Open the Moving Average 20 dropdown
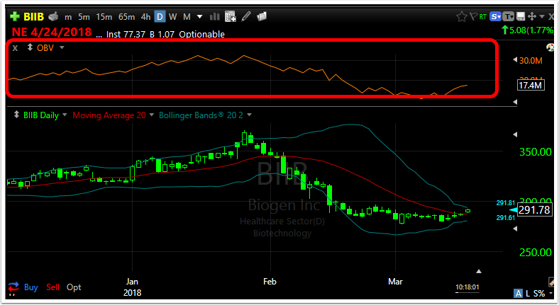The height and width of the screenshot is (305, 559). click(x=152, y=115)
